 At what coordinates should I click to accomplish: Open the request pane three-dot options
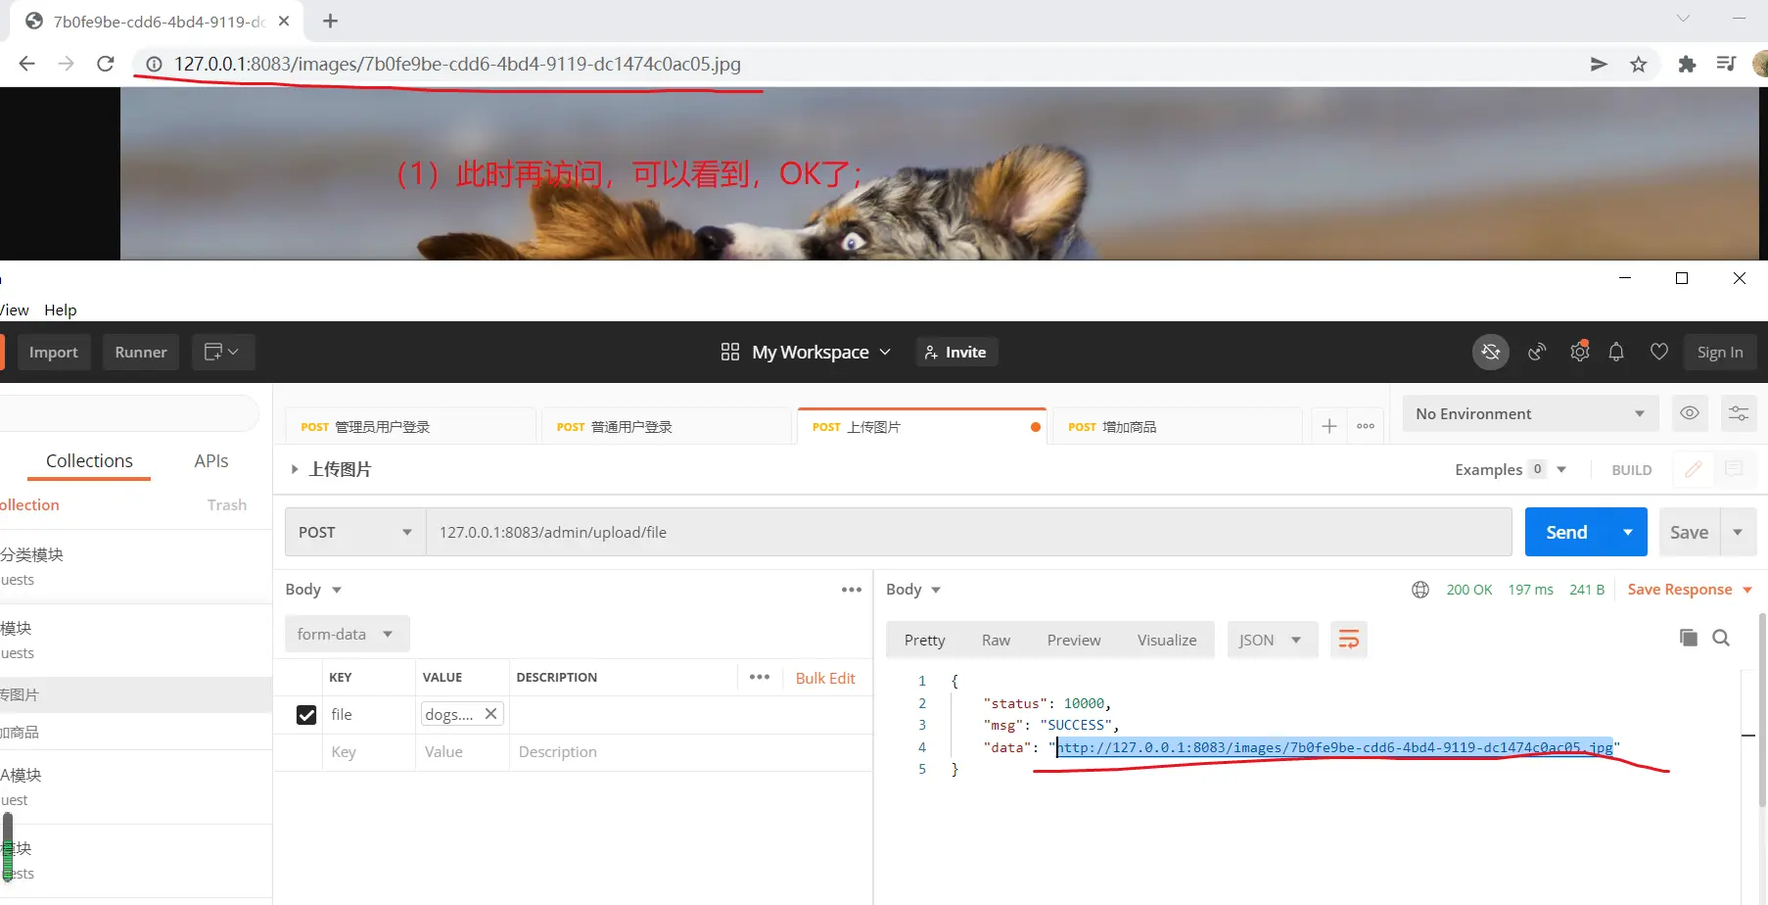[x=852, y=590]
